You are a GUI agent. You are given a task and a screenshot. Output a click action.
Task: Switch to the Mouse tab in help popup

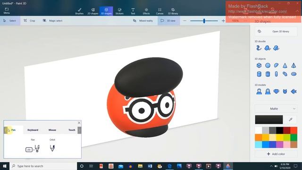coord(52,130)
